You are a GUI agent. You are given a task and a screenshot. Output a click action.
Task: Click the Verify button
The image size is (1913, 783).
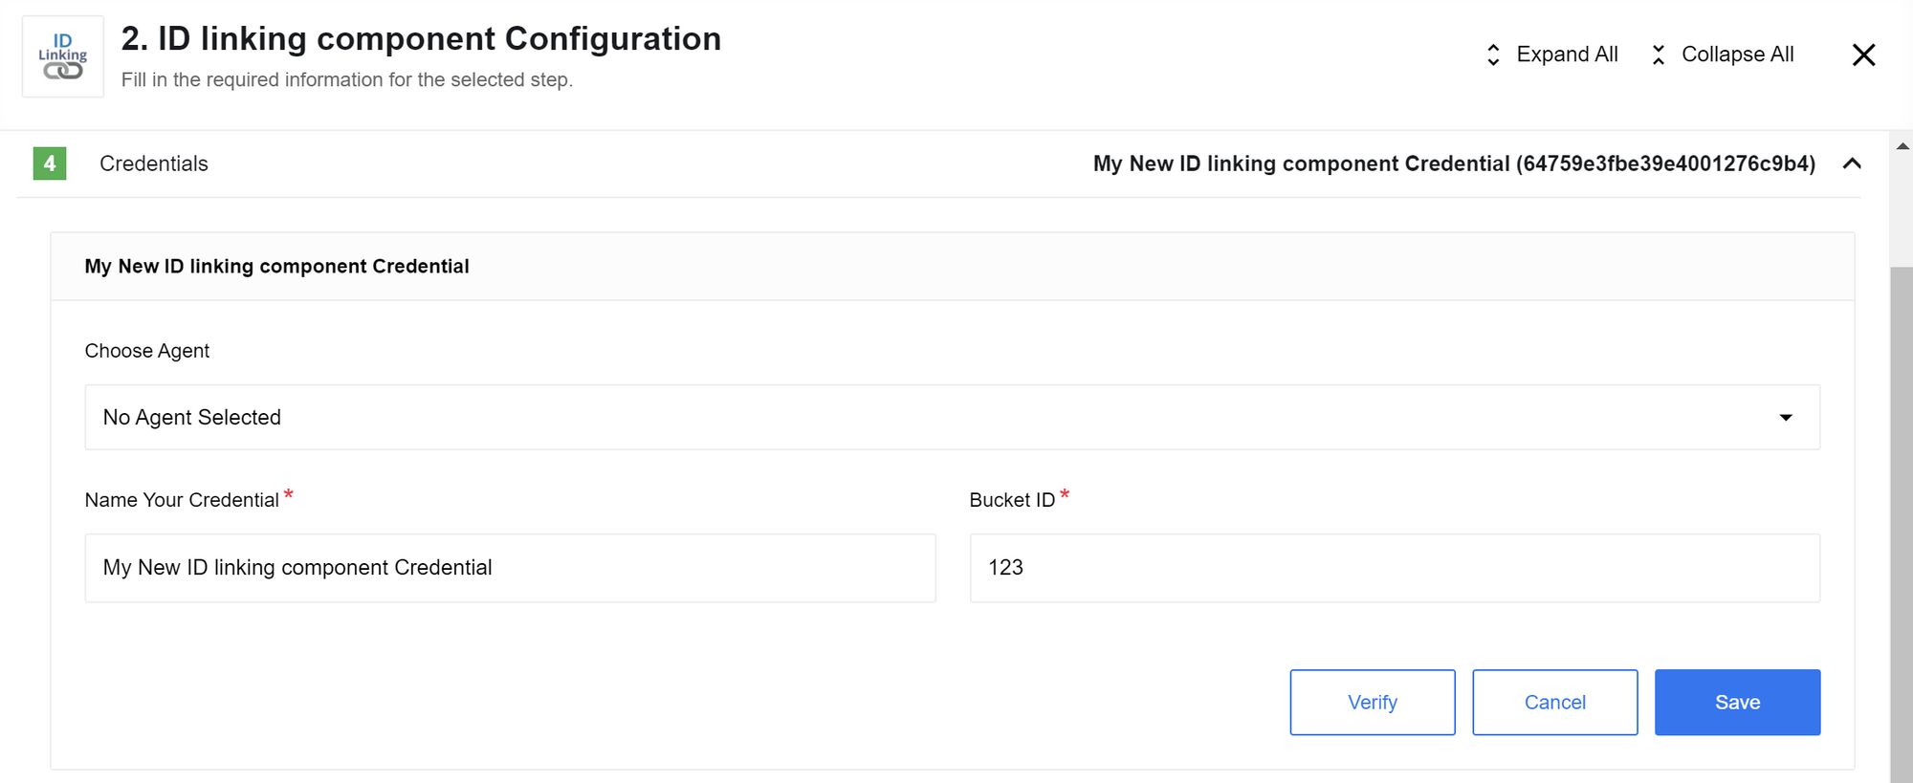[1373, 703]
